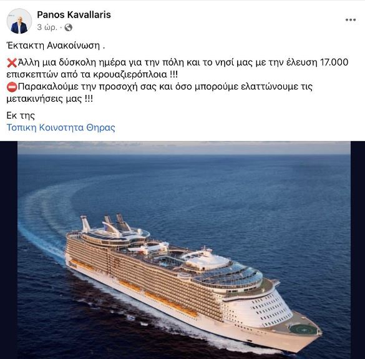Screen dimensions: 365x359
Task: Click the green helipad on ship's bow
Action: [303, 330]
